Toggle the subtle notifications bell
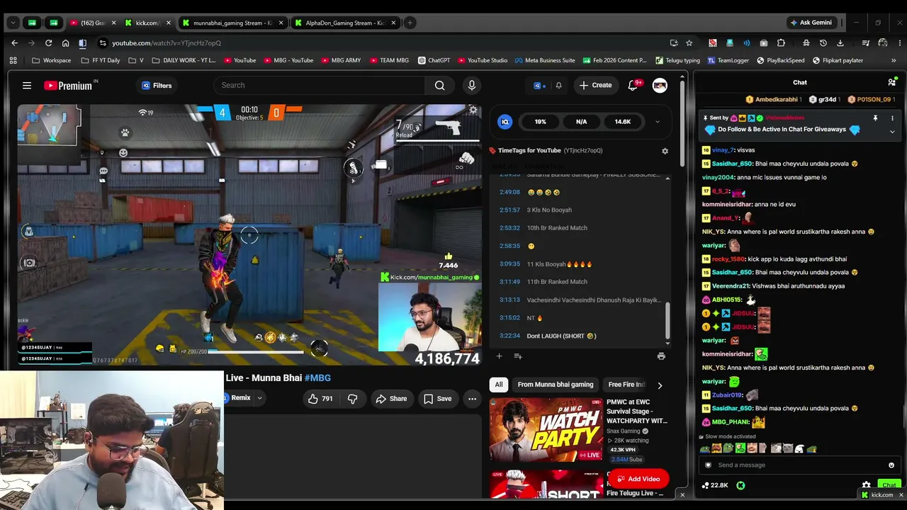The width and height of the screenshot is (907, 510). 558,86
